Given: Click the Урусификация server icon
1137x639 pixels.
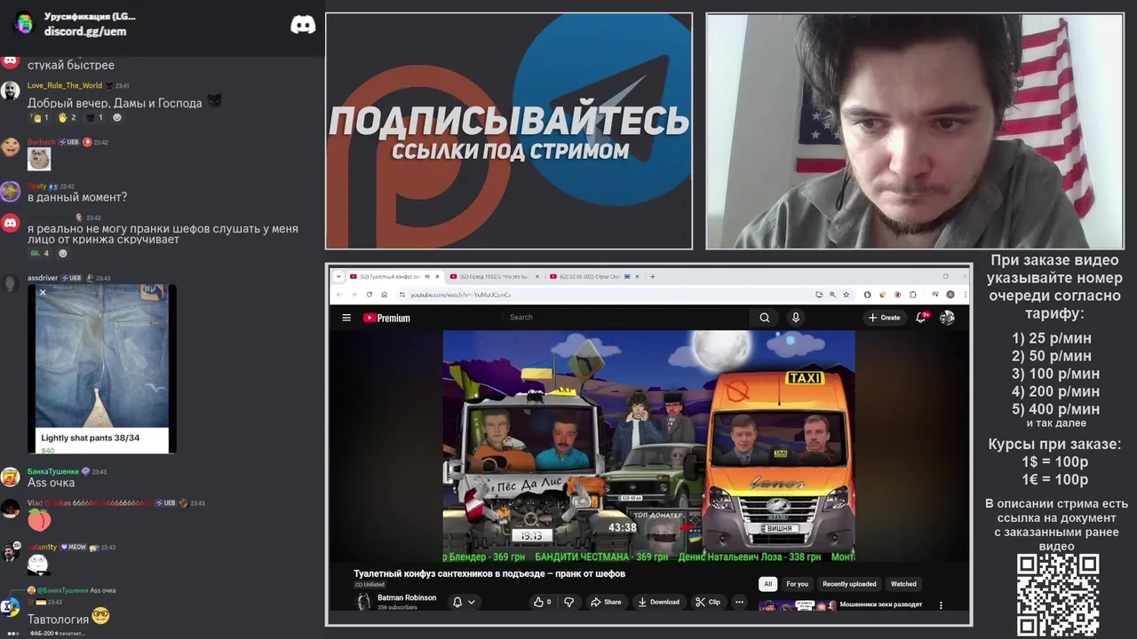Looking at the screenshot, I should click(x=24, y=23).
